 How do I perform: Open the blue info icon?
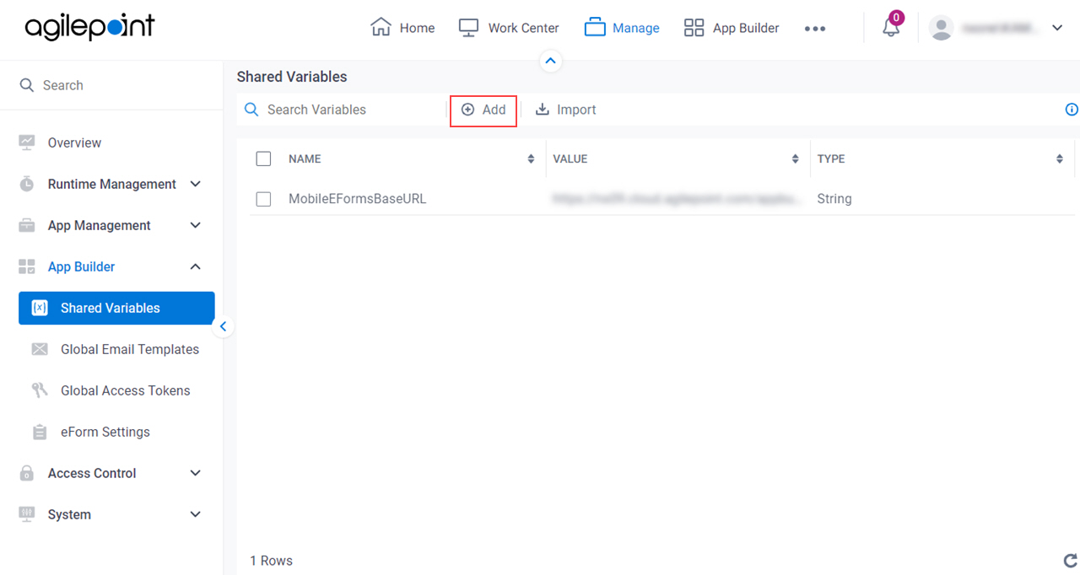point(1072,110)
